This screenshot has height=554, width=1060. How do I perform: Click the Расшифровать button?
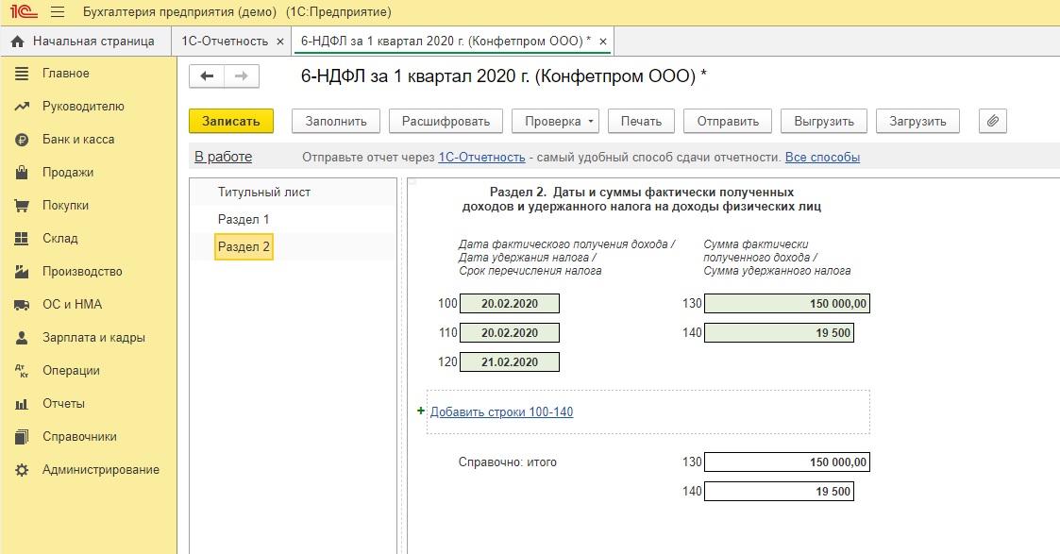[446, 121]
